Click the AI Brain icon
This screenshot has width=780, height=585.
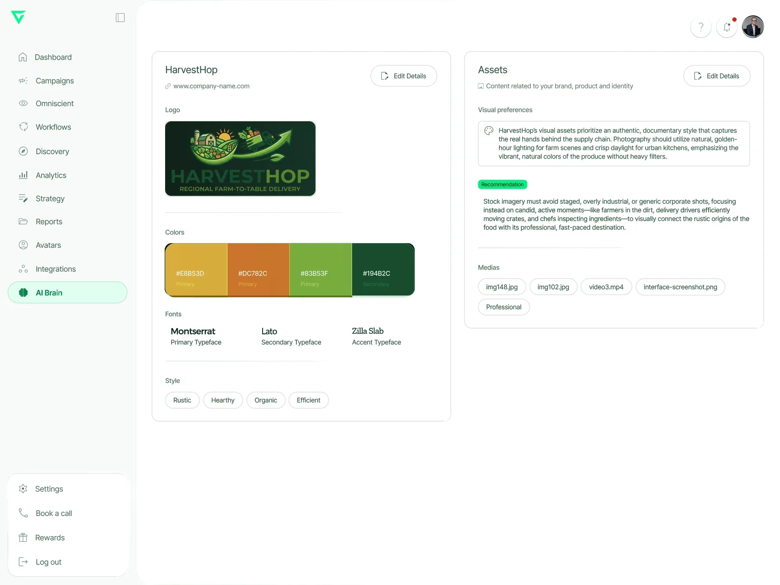coord(23,292)
